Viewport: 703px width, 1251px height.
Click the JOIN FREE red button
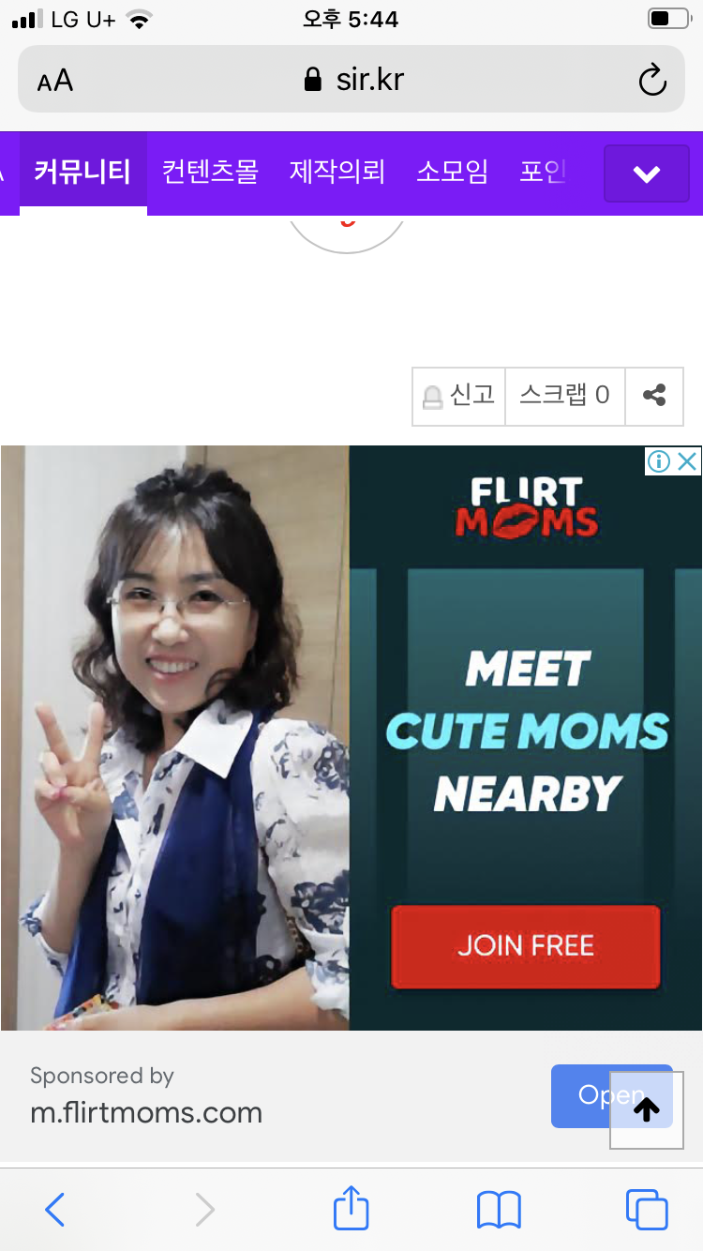526,945
